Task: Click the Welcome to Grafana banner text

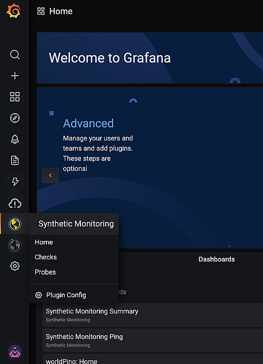Action: (109, 58)
